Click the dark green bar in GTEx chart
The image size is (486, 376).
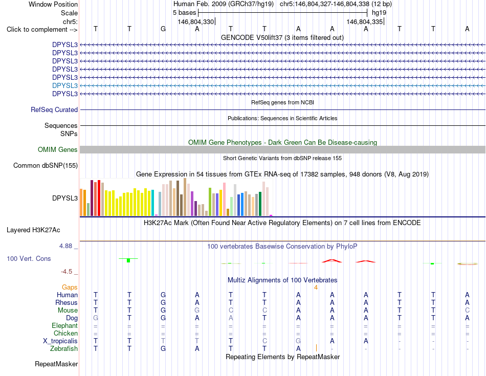click(260, 204)
